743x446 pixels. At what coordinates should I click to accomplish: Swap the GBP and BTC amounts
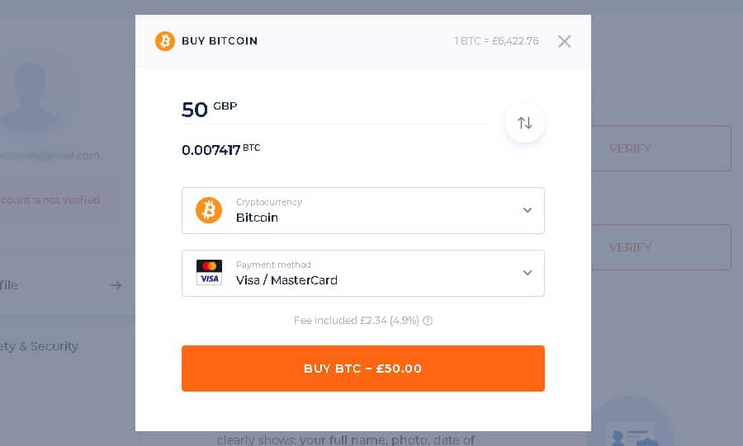(525, 123)
